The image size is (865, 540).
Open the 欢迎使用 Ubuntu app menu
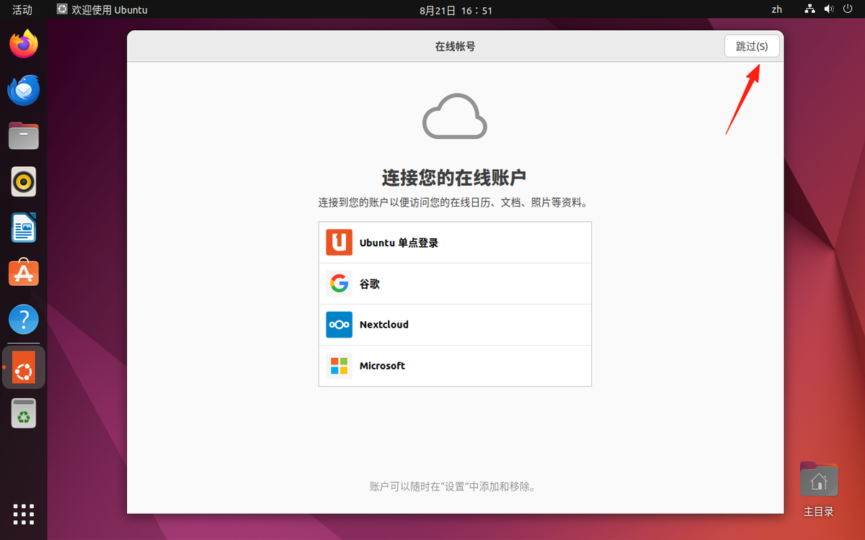(102, 9)
